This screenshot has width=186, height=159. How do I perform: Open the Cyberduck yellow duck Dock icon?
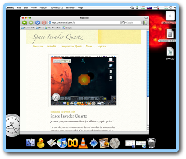click(41, 143)
